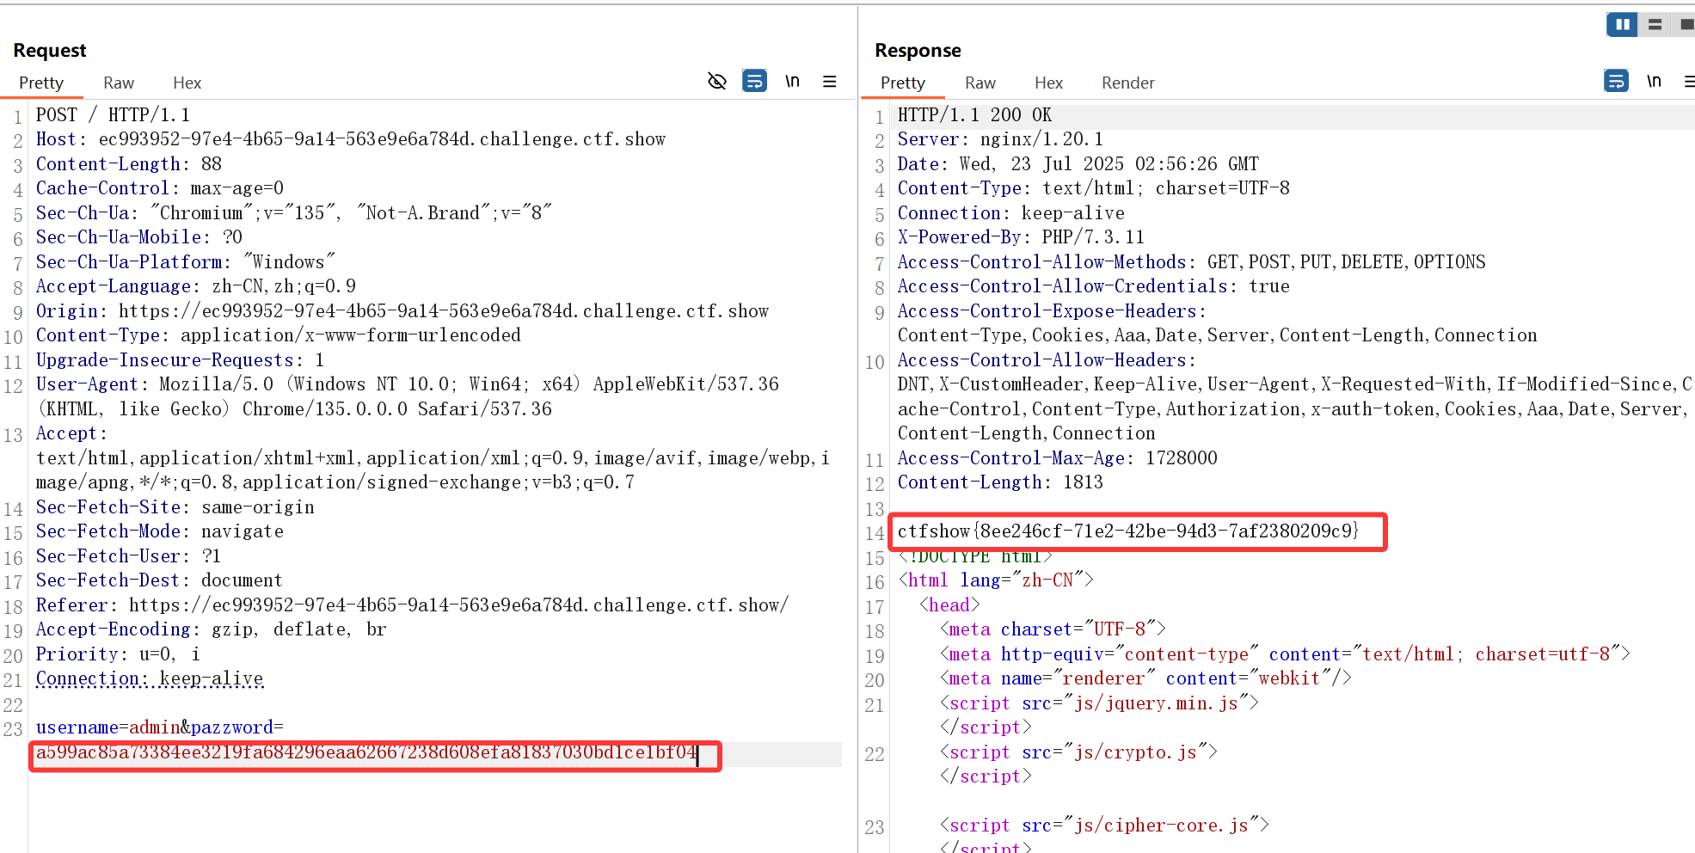
Task: Switch to the top/bottom split layout
Action: [1655, 25]
